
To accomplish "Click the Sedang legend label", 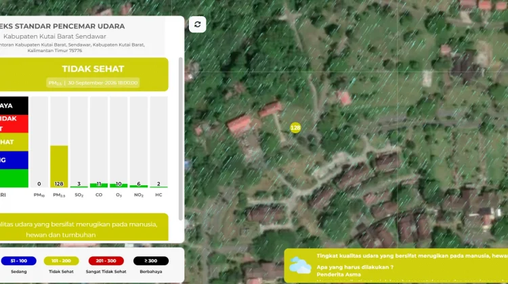I will point(19,272).
